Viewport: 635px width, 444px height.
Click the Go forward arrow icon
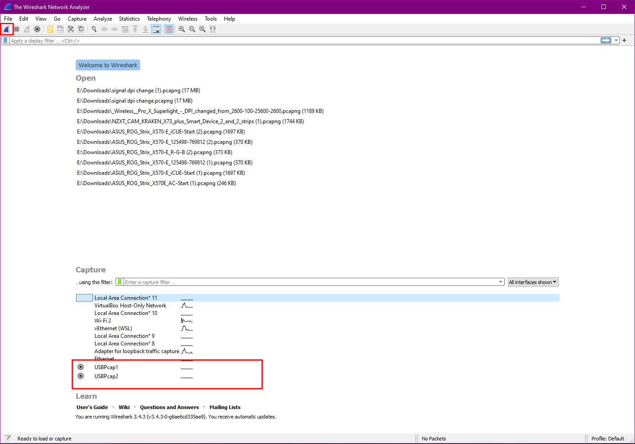(115, 29)
